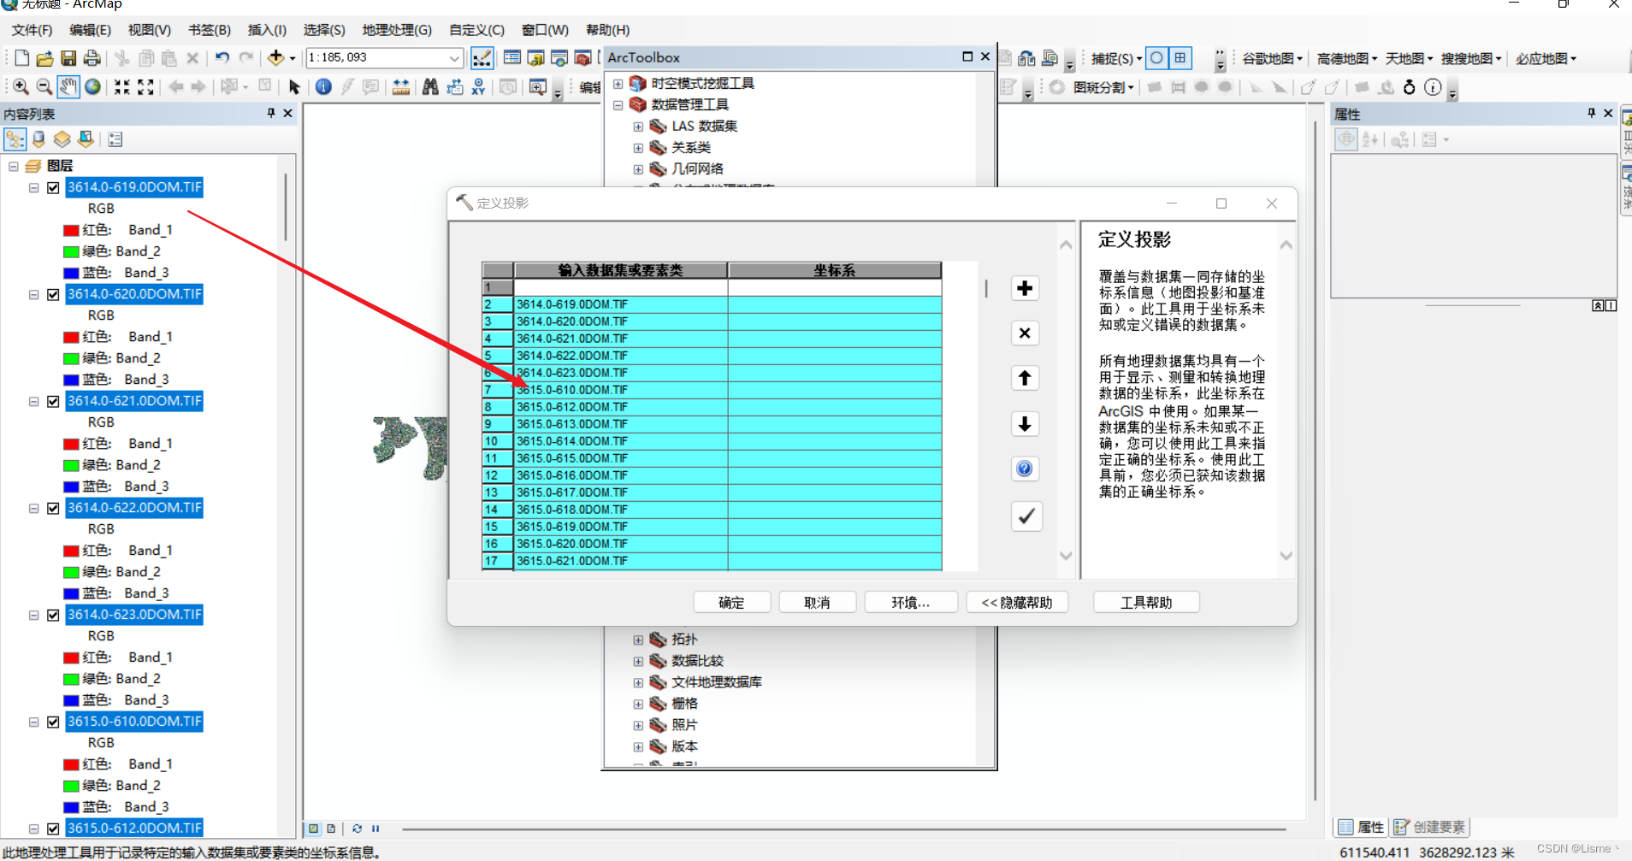Image resolution: width=1632 pixels, height=861 pixels.
Task: Open a map document with folder icon
Action: (x=45, y=58)
